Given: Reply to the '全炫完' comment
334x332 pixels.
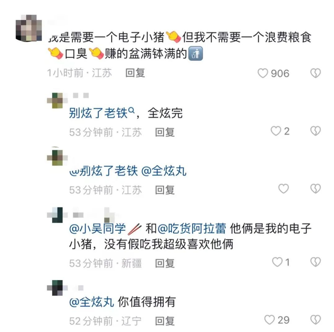Looking at the screenshot, I should point(165,132).
